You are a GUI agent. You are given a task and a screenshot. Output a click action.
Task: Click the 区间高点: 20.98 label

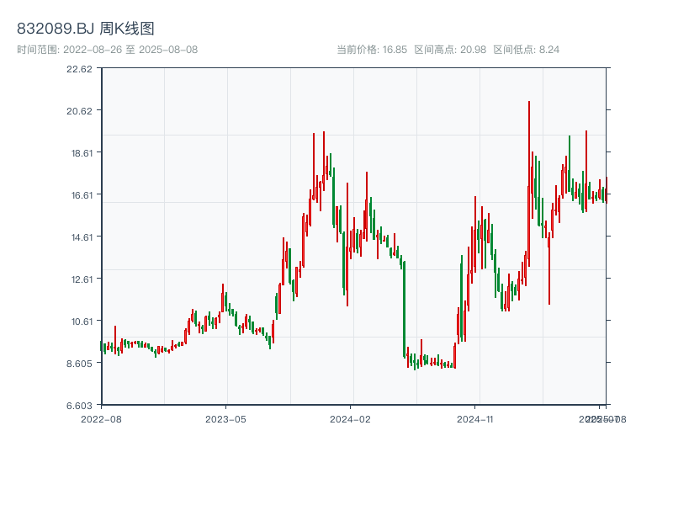(450, 50)
